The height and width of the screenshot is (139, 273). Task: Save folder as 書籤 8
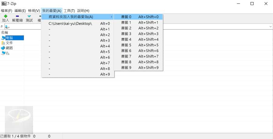138,62
